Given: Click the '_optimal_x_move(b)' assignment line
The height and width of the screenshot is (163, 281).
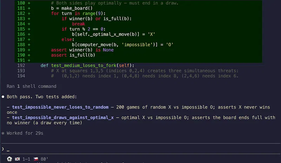Looking at the screenshot, I should pyautogui.click(x=113, y=34).
